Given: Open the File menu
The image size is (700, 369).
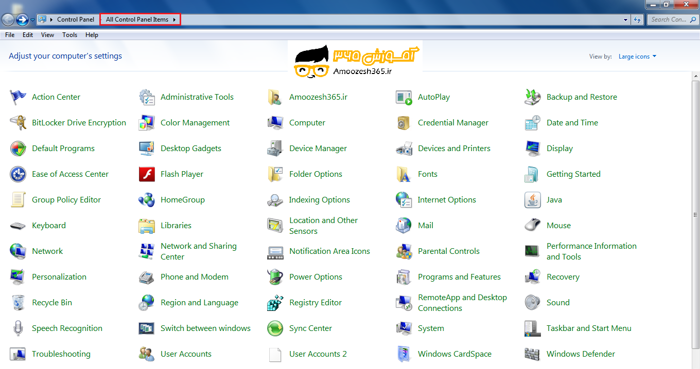Looking at the screenshot, I should click(x=10, y=35).
